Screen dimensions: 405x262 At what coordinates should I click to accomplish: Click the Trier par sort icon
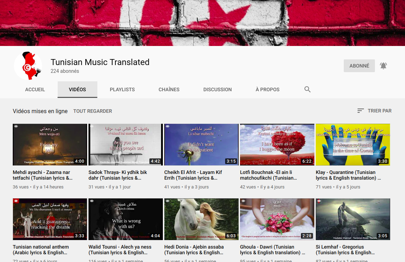click(361, 111)
